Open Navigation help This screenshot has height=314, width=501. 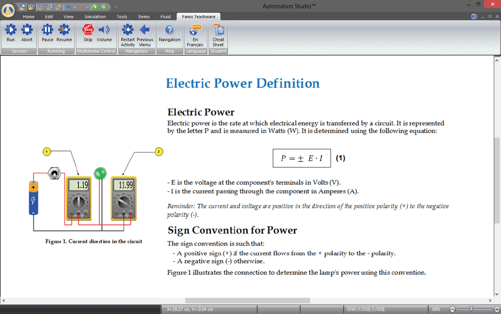click(170, 33)
